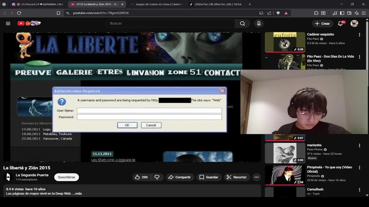
Task: Like the video with thumbs up
Action: (141, 177)
